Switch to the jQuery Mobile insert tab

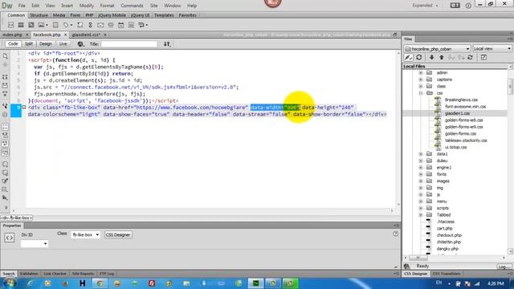click(112, 15)
